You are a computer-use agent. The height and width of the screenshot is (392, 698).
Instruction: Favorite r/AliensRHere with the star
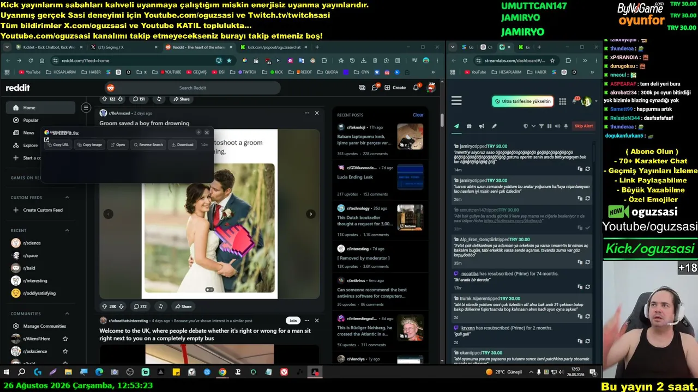(65, 339)
